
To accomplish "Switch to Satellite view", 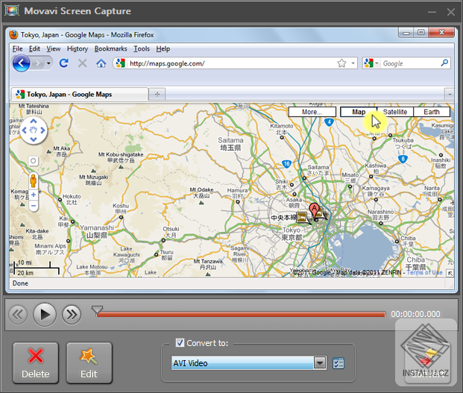I will tap(395, 112).
